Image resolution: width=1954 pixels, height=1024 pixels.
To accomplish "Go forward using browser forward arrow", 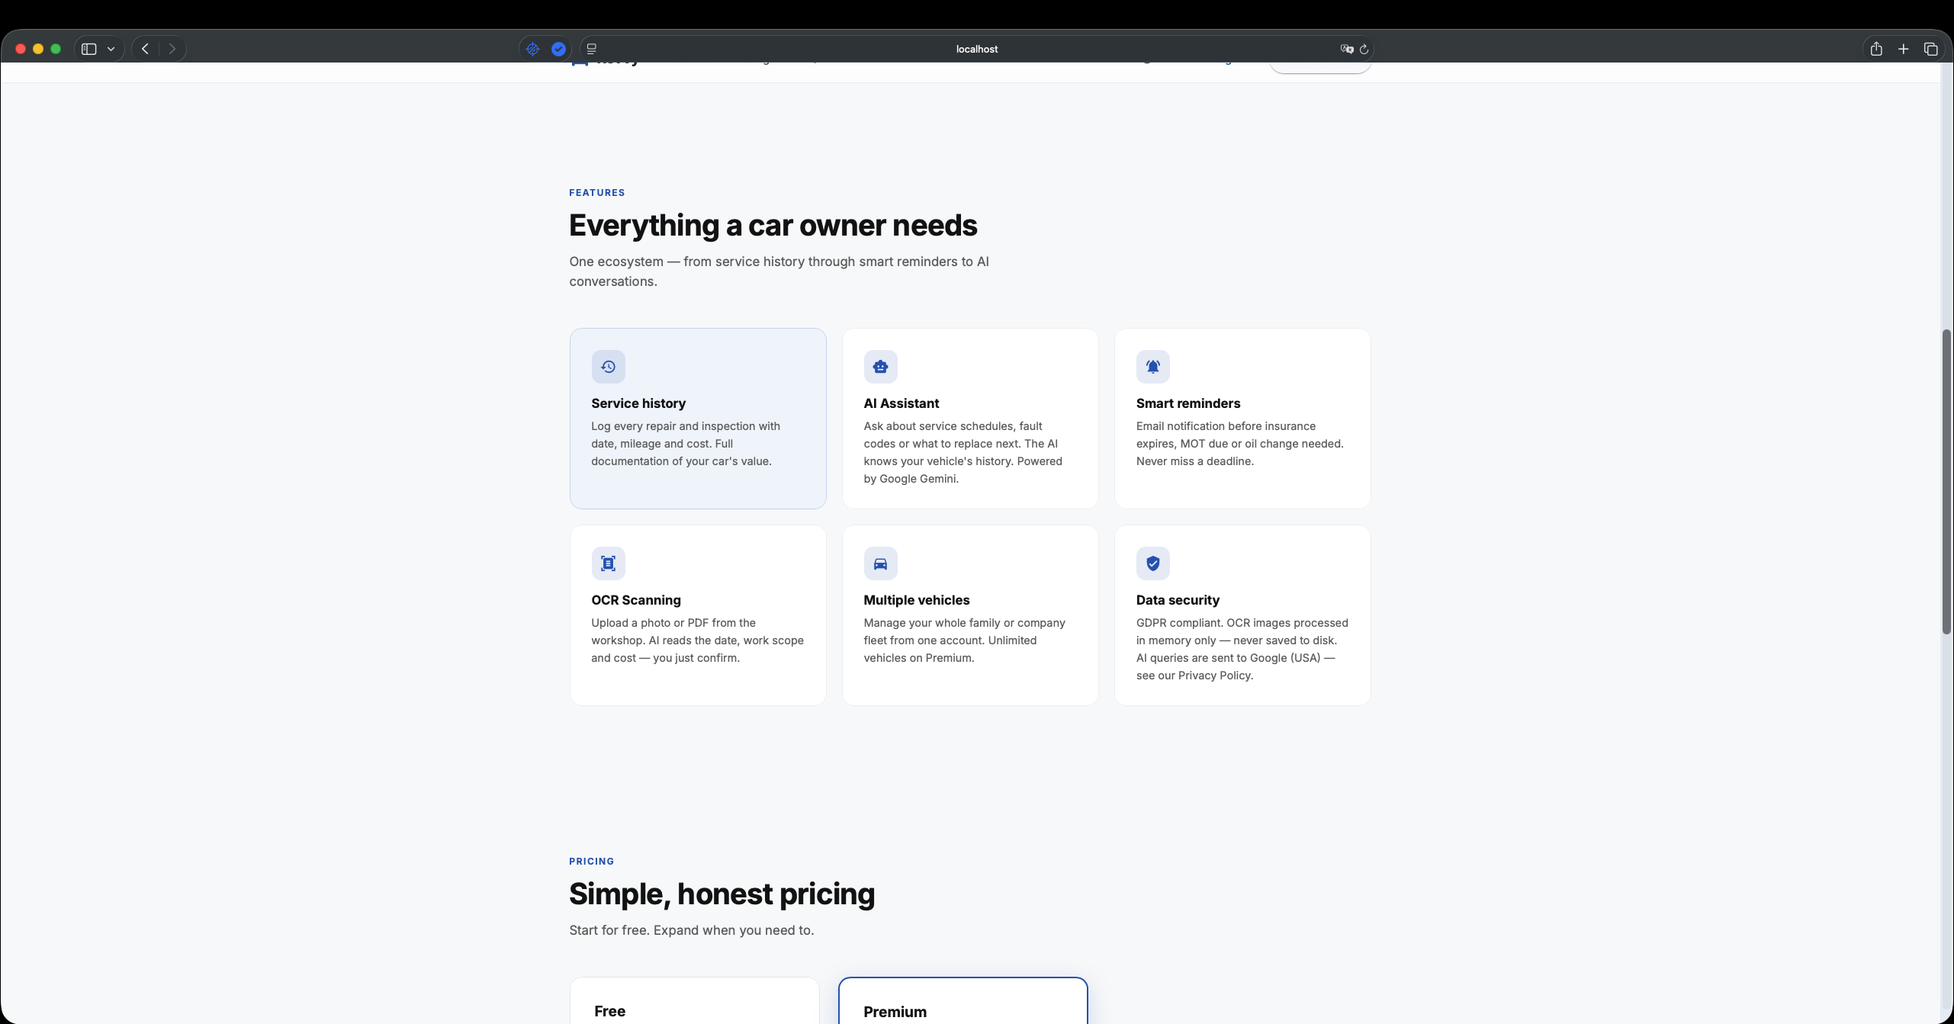I will [x=172, y=49].
